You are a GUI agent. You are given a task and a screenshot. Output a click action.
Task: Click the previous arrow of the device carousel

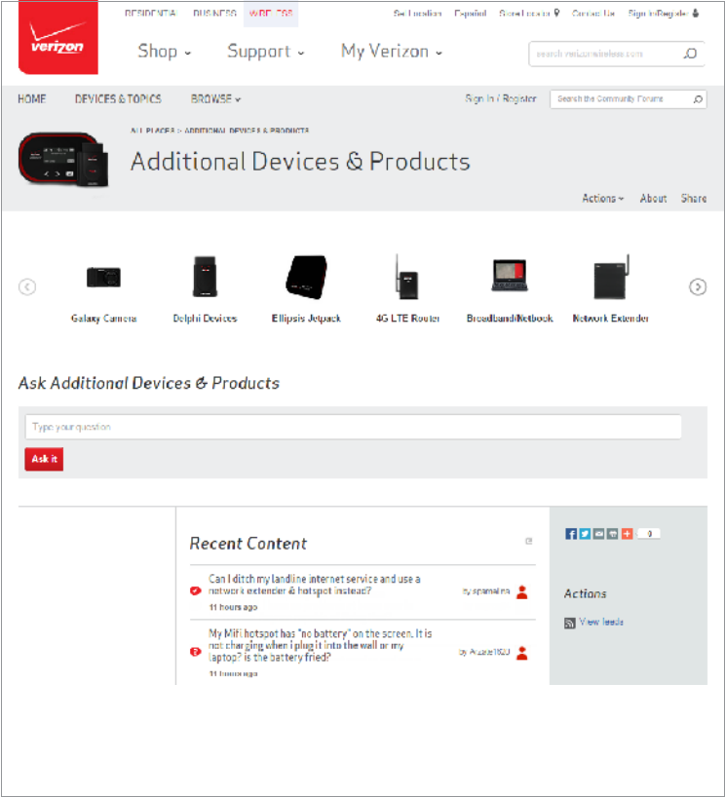(27, 287)
